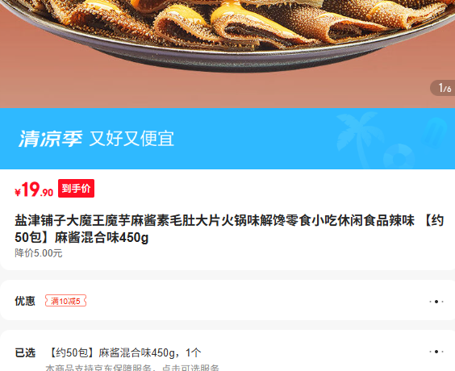Click the ¥ currency symbol by price

(18, 192)
